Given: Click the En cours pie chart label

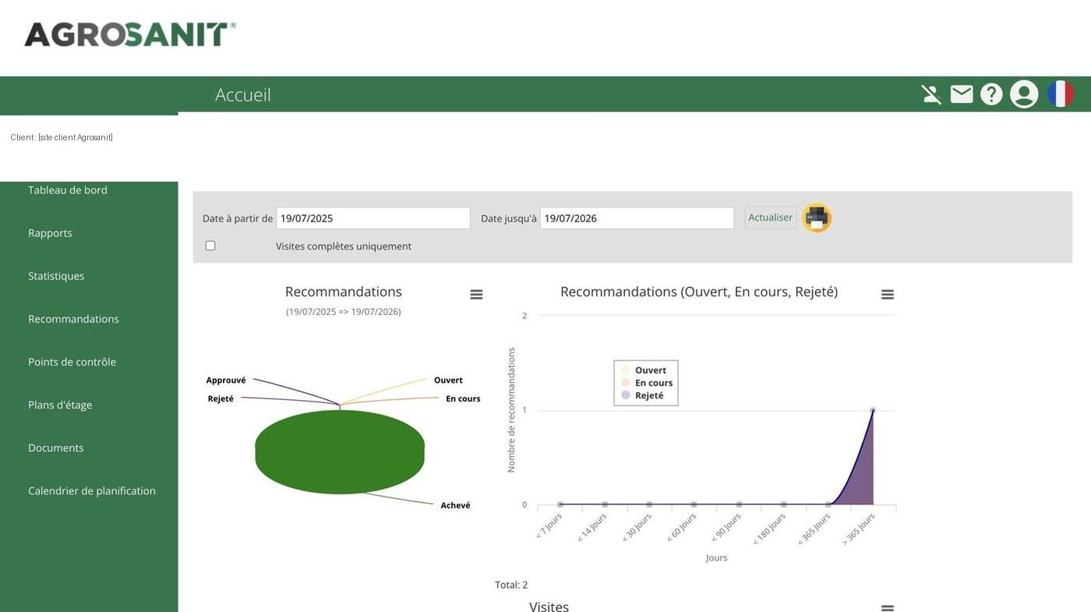Looking at the screenshot, I should pyautogui.click(x=463, y=399).
